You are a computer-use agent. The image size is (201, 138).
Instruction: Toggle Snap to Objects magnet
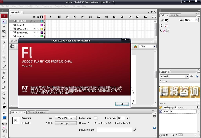click(4, 131)
